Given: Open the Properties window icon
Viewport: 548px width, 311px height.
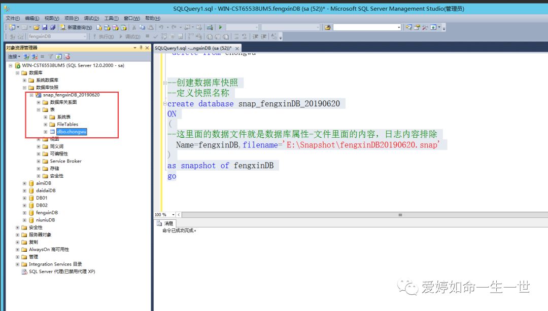Looking at the screenshot, I should click(x=417, y=27).
